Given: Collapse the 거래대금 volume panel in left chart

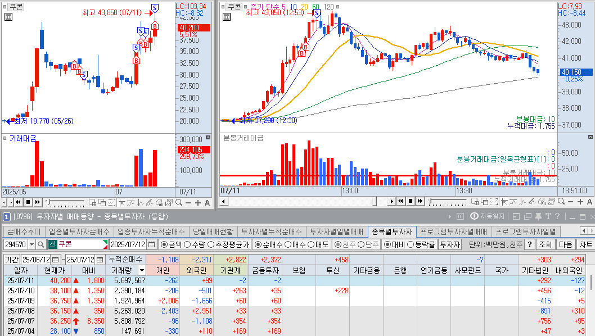Looking at the screenshot, I should click(208, 137).
